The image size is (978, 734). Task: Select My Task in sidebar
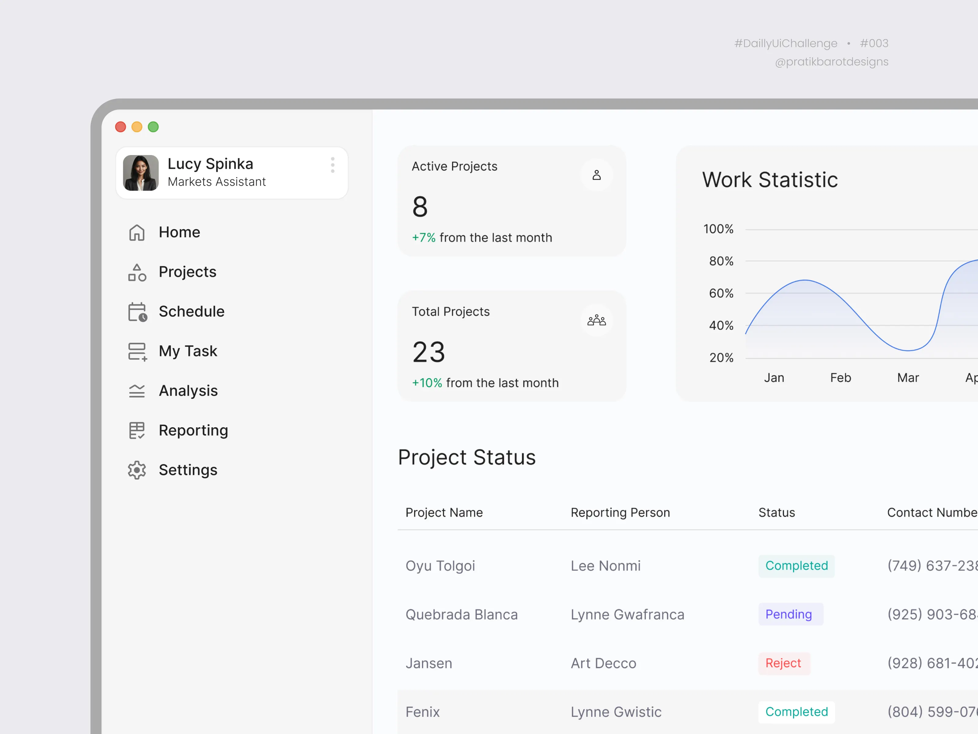(x=188, y=351)
